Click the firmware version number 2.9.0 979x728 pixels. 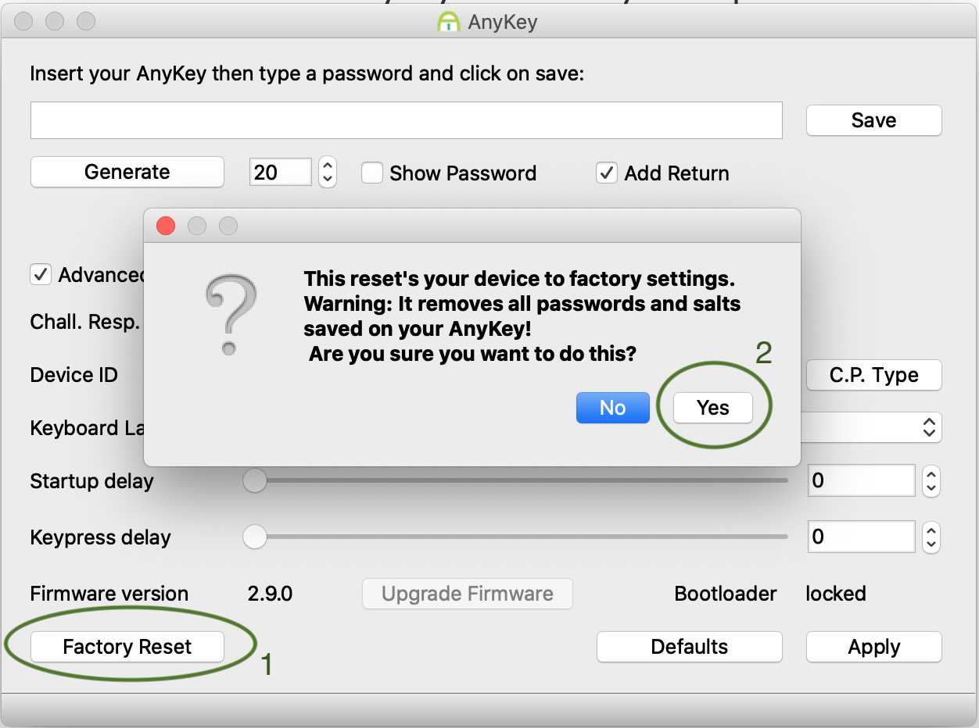[x=271, y=594]
